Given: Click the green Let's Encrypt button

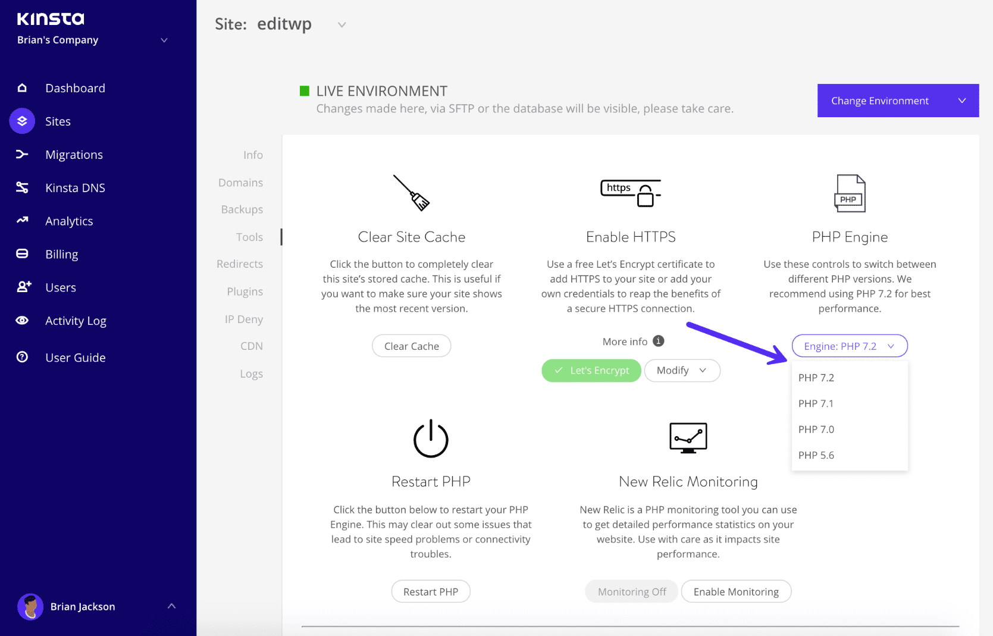Looking at the screenshot, I should tap(591, 370).
